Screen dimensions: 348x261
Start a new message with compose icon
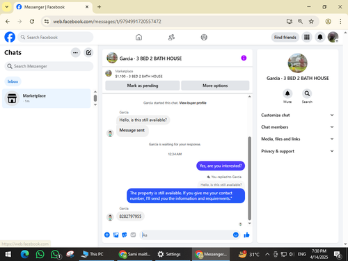click(88, 53)
